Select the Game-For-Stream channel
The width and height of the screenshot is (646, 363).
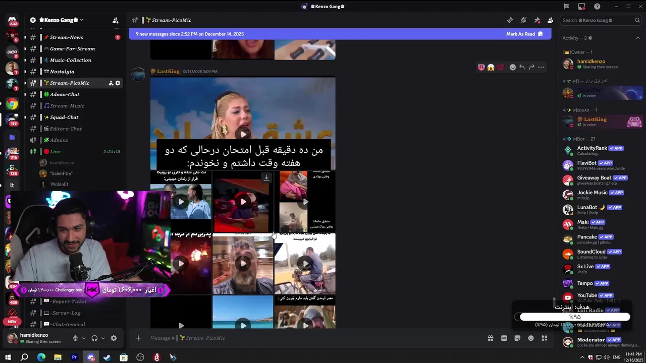click(75, 49)
